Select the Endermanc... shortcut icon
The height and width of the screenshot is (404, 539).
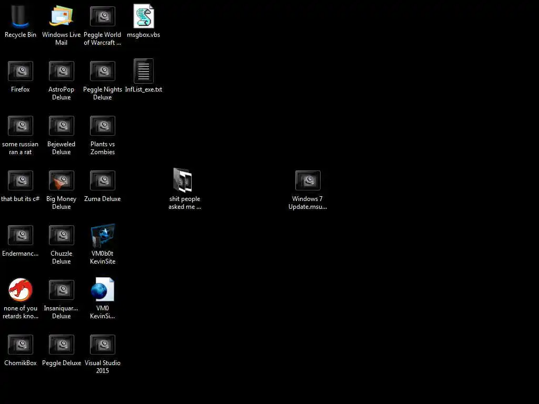21,235
